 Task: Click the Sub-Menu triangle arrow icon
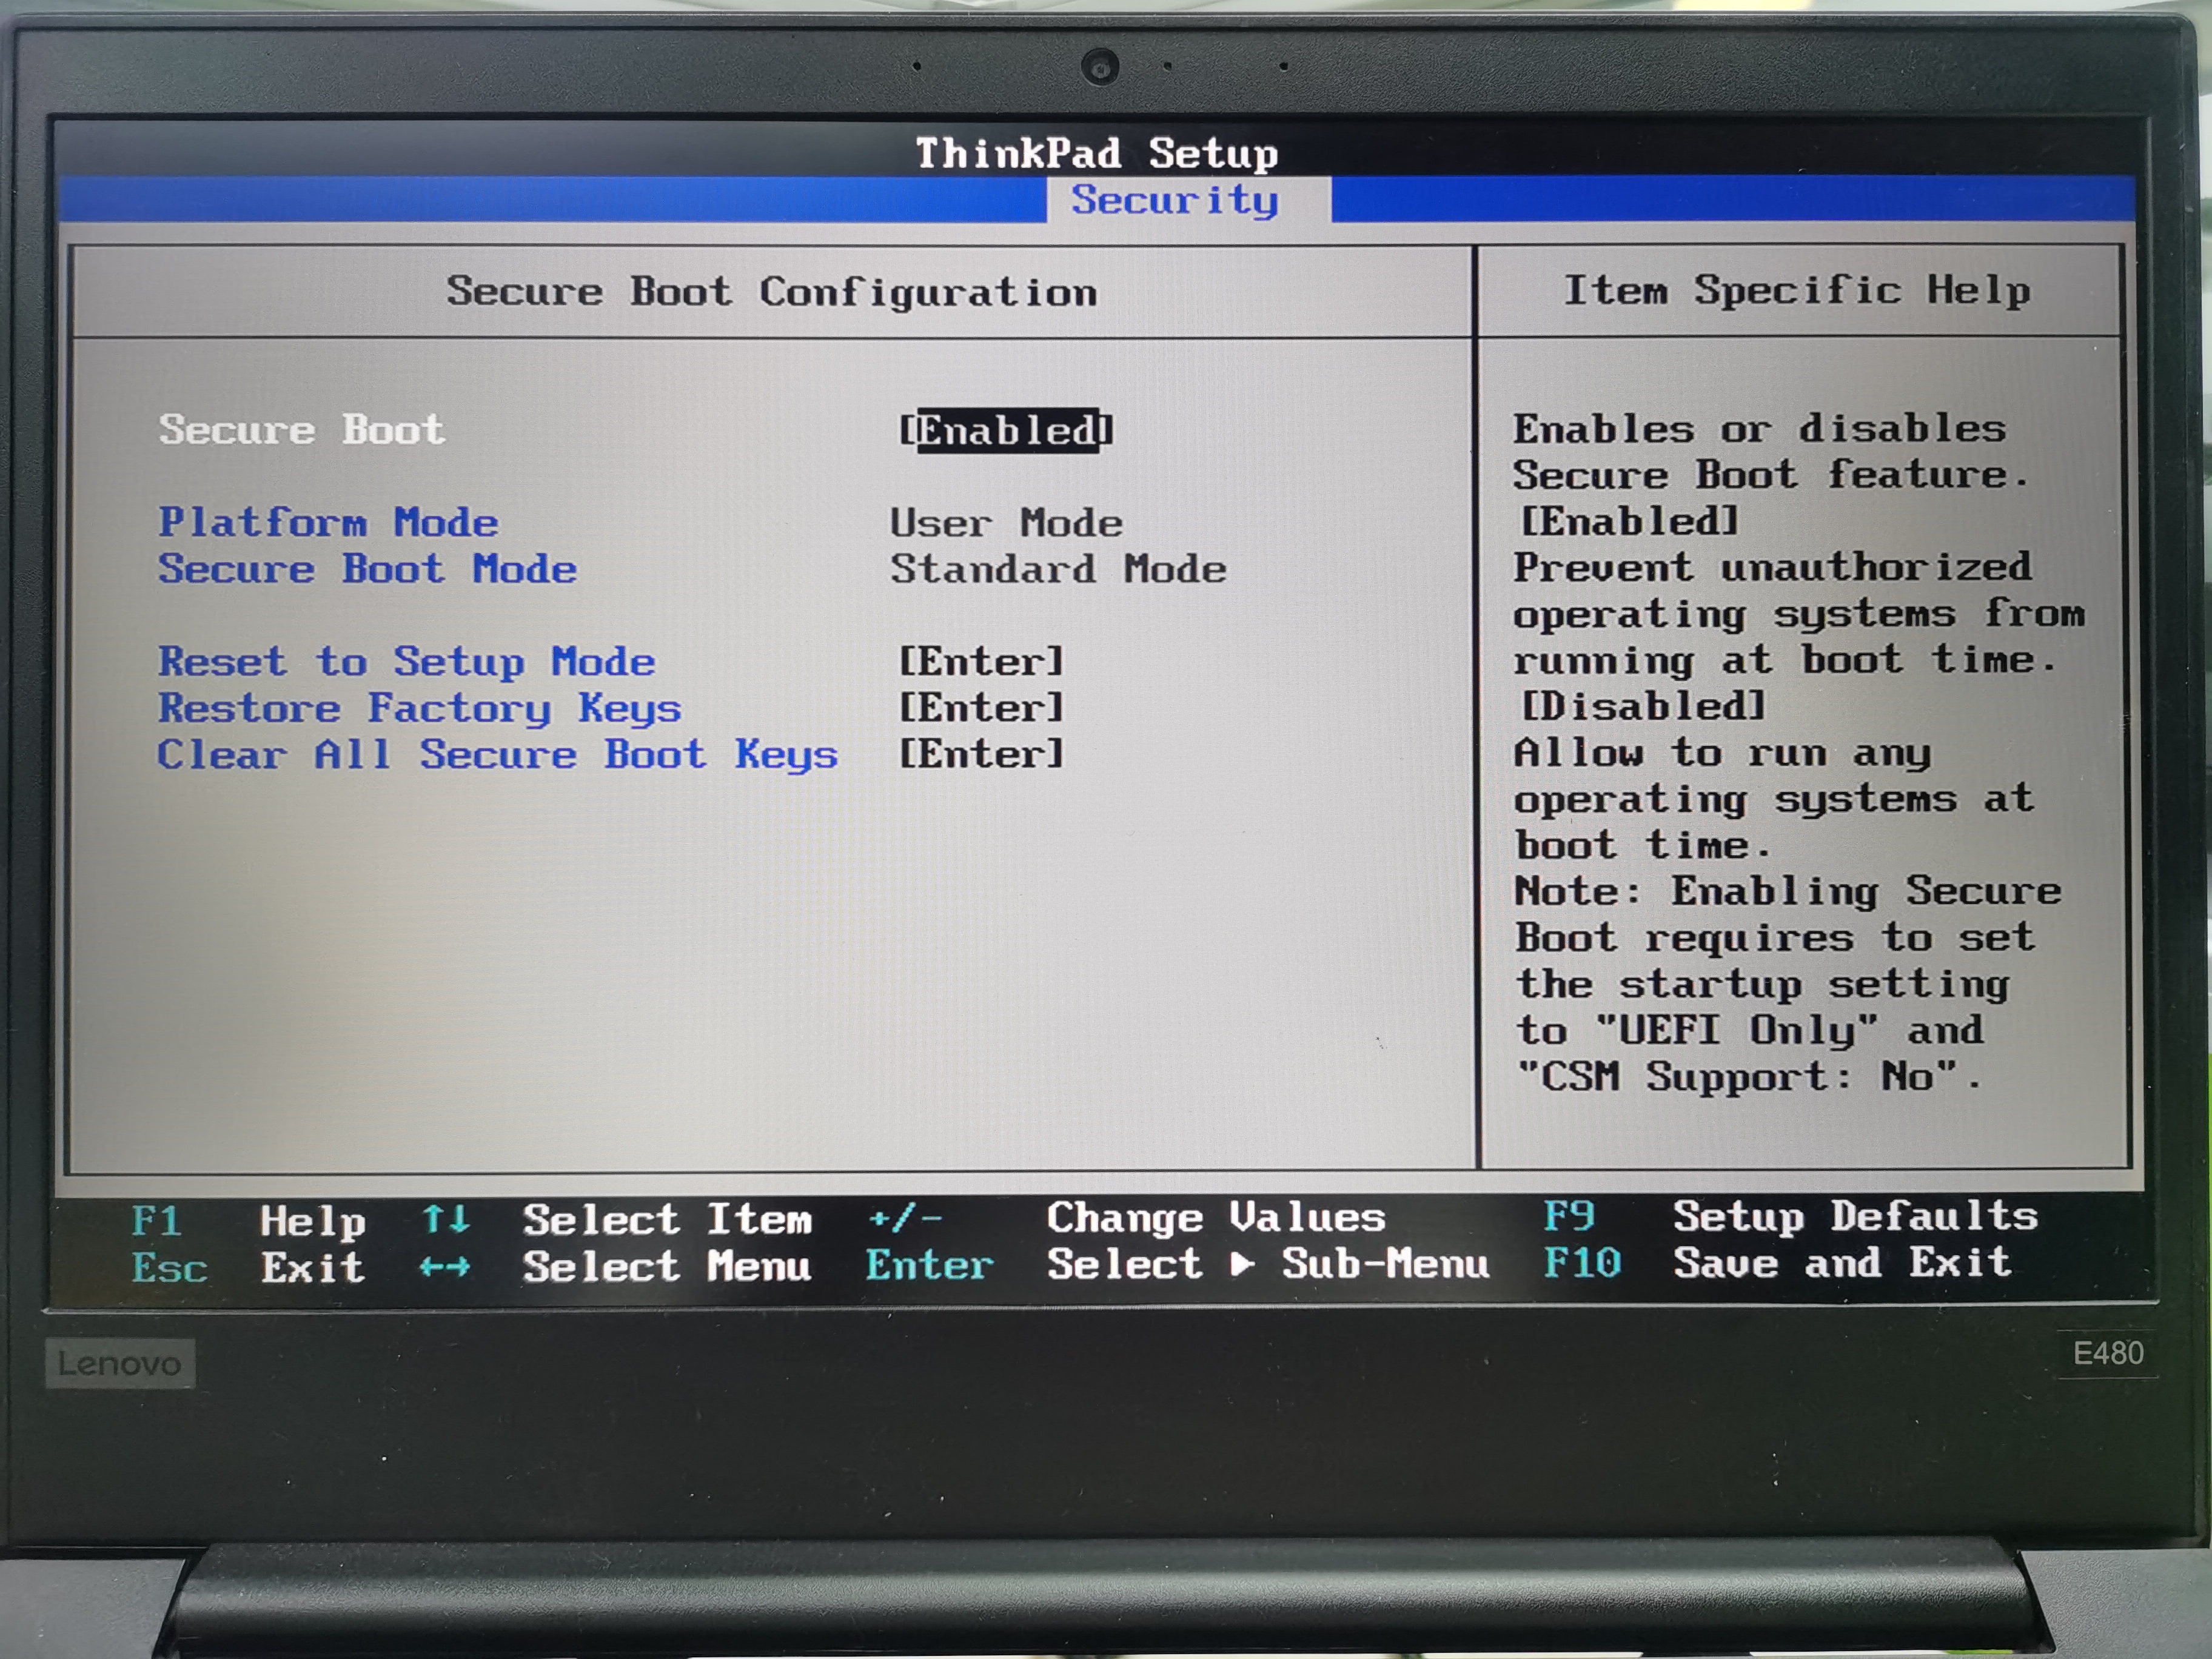point(1242,1265)
